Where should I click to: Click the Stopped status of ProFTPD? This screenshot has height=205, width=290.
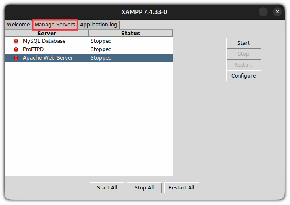(x=101, y=49)
